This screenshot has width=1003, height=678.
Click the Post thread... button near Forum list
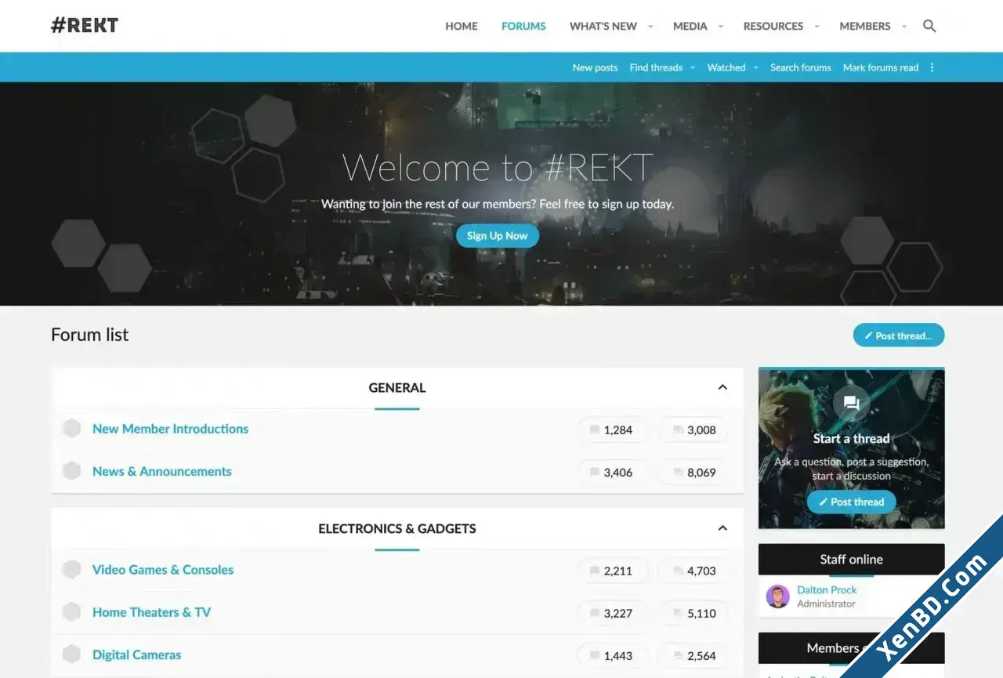[899, 335]
